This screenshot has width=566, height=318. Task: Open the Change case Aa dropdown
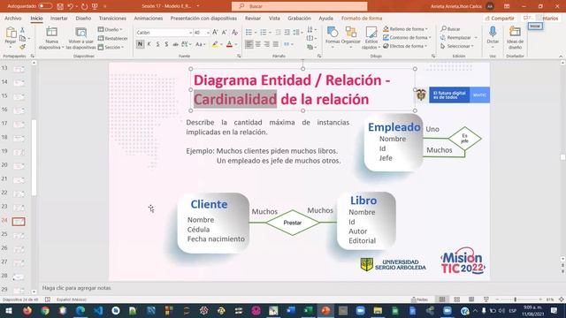point(200,44)
